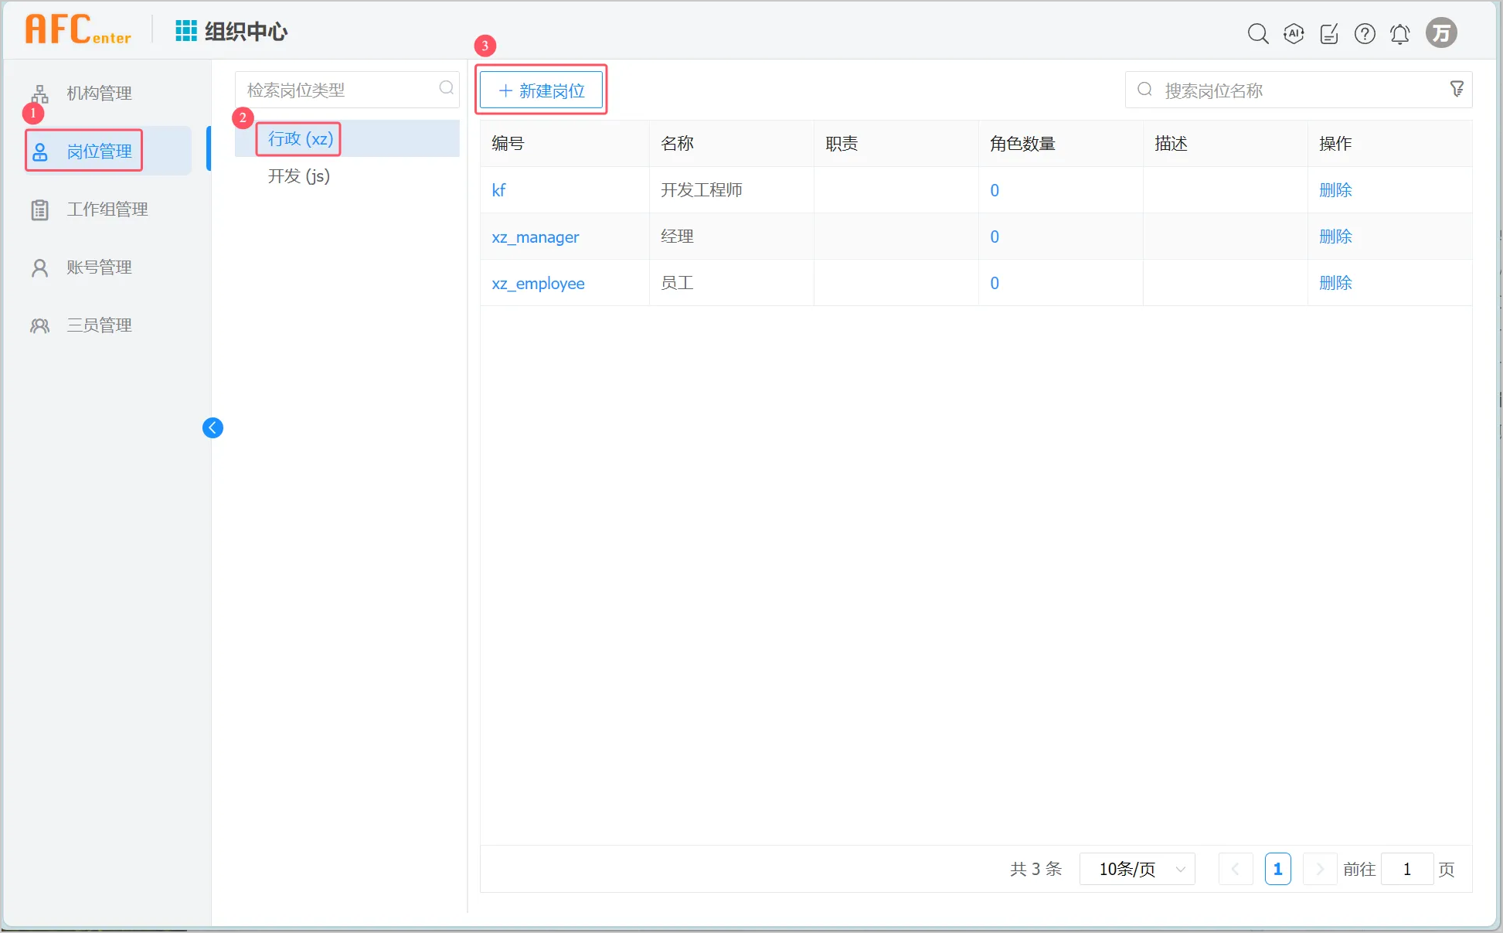Open 工作组管理 in the sidebar
Viewport: 1503px width, 933px height.
tap(107, 209)
